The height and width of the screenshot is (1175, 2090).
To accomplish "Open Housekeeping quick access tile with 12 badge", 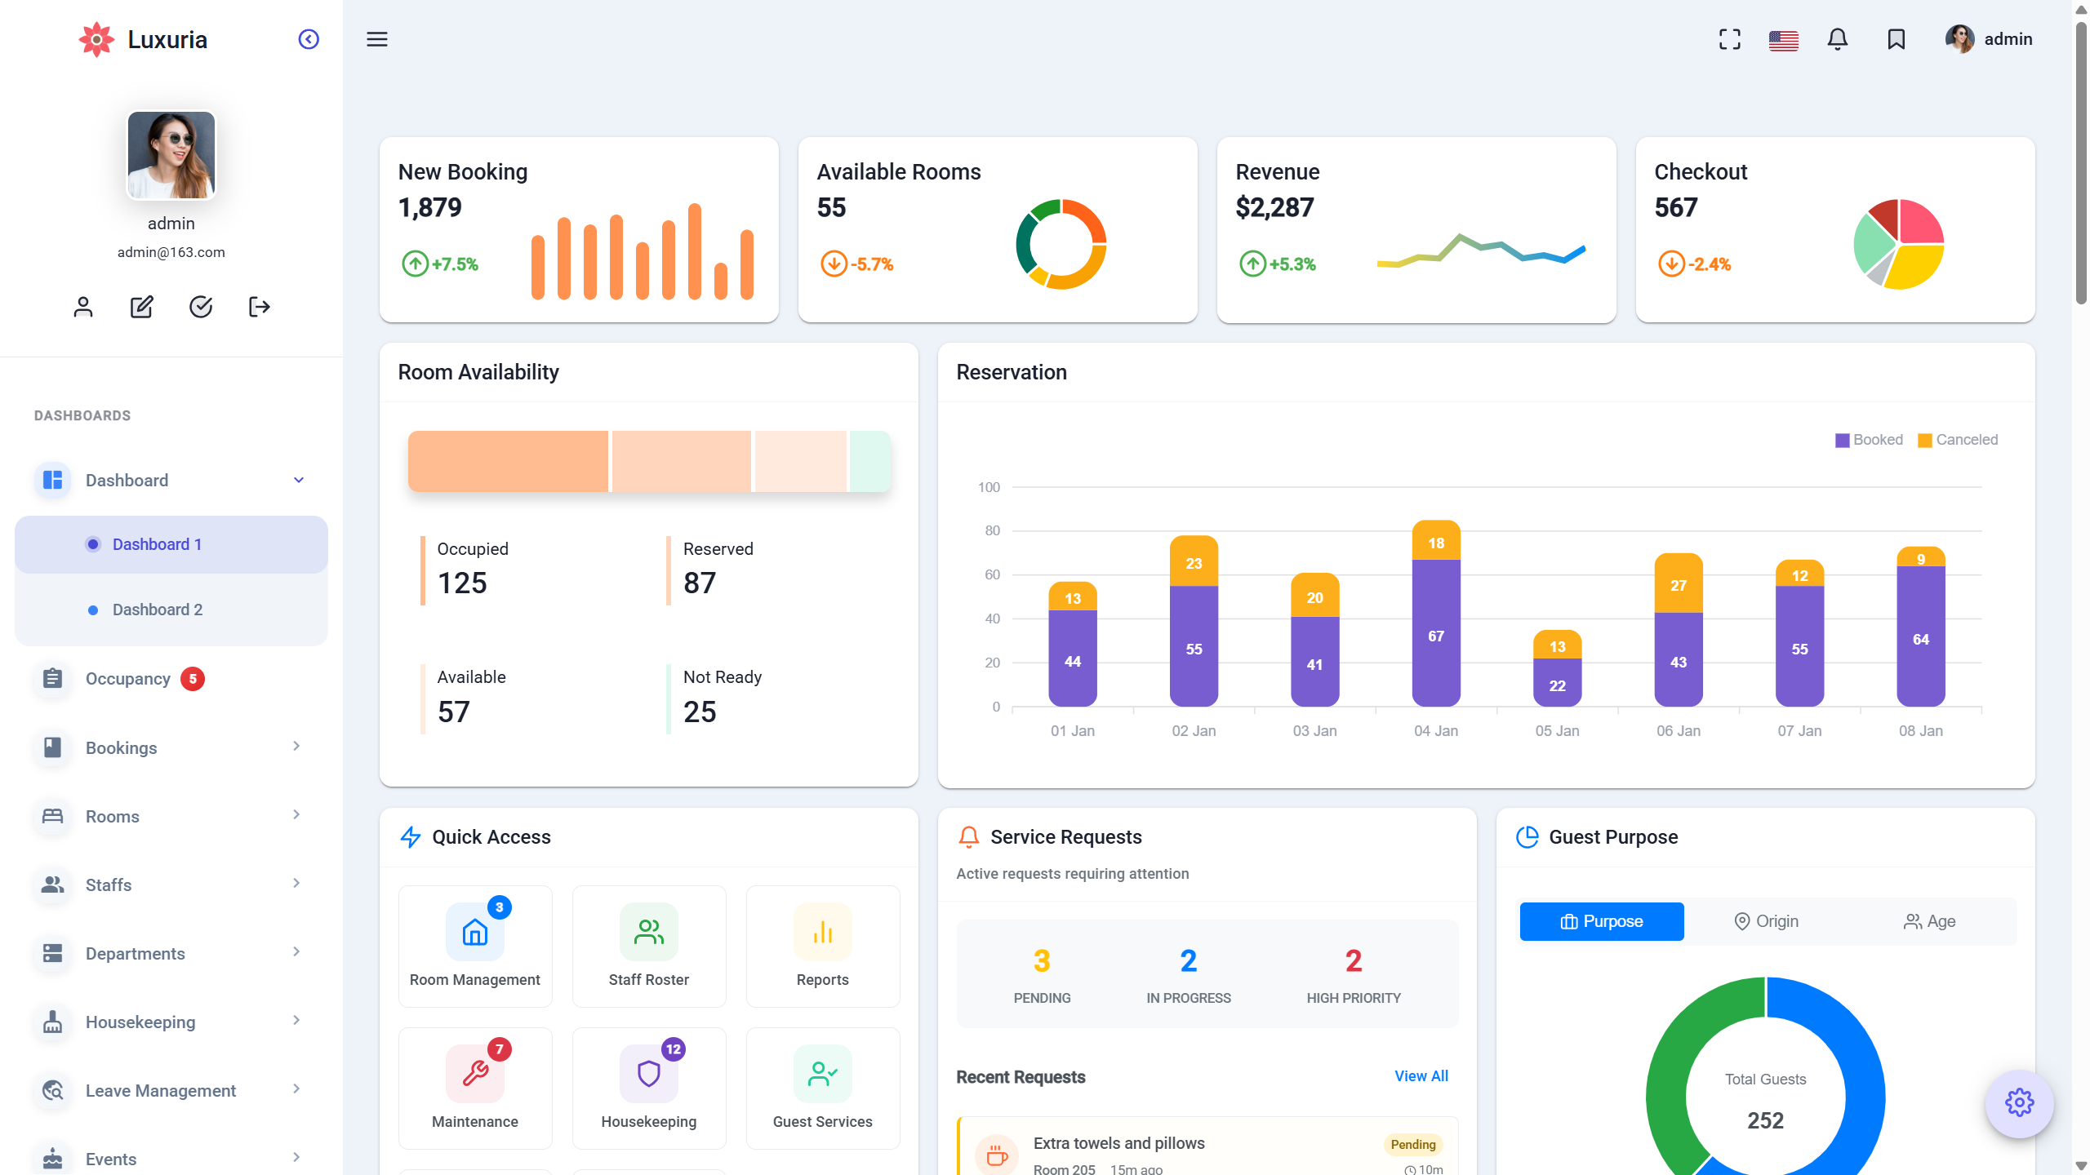I will [649, 1089].
